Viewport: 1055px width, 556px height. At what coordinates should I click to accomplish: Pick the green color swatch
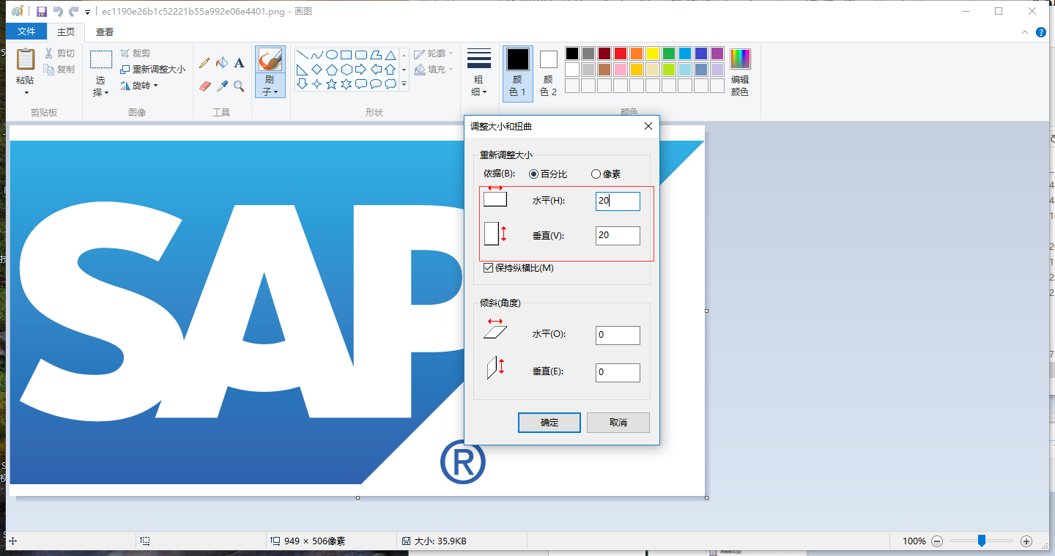pyautogui.click(x=669, y=53)
